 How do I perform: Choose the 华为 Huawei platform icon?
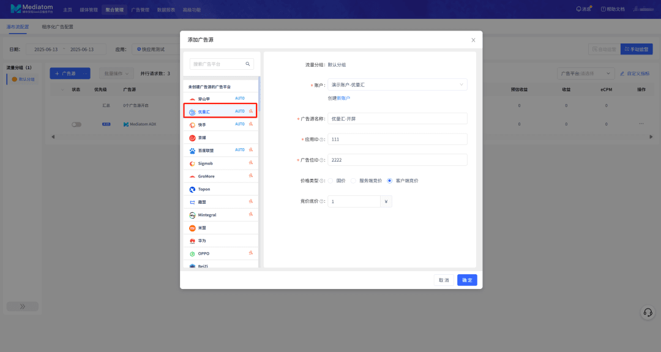click(192, 241)
